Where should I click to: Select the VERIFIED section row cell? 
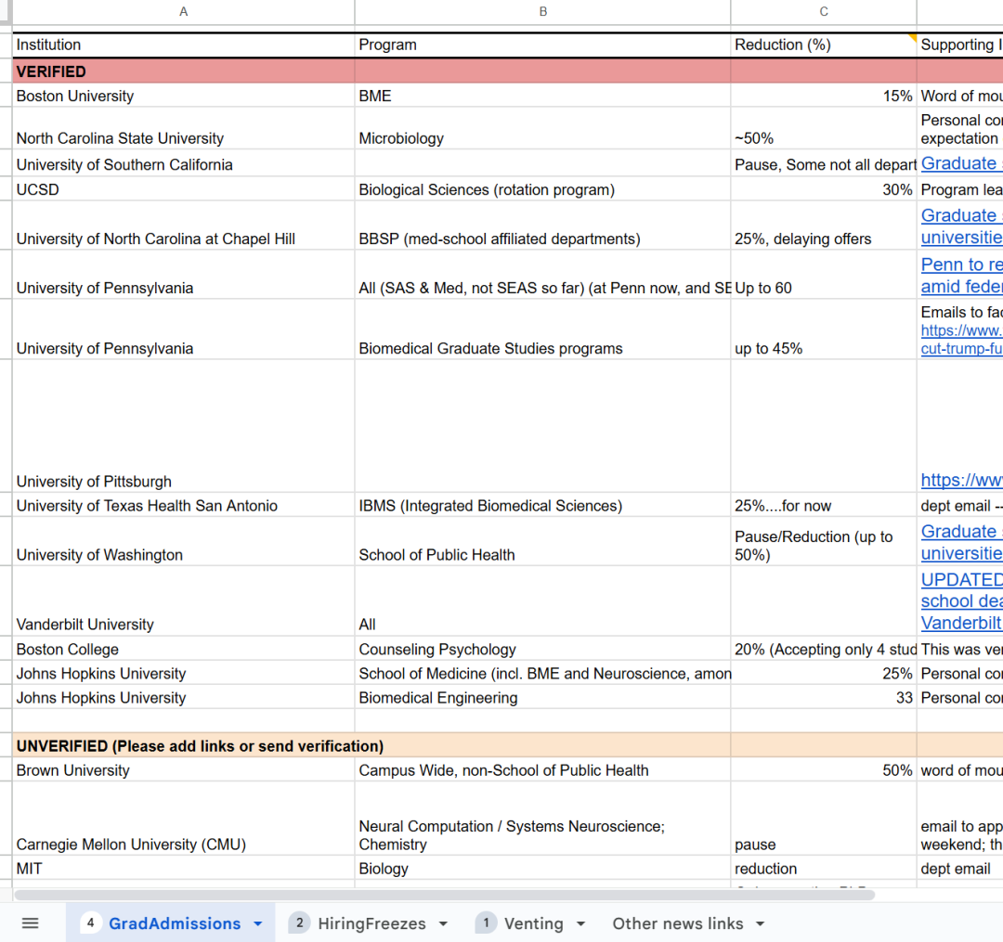[x=184, y=71]
